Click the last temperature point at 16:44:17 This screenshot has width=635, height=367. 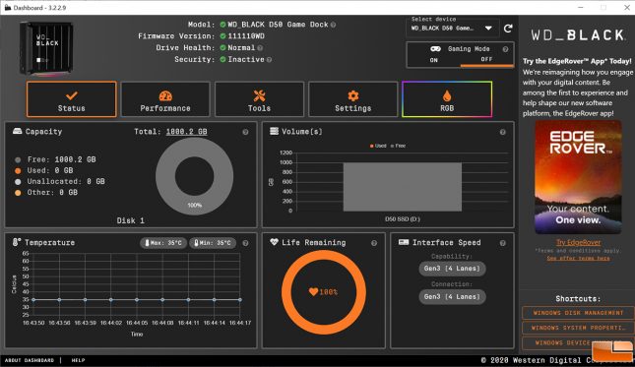coord(240,300)
